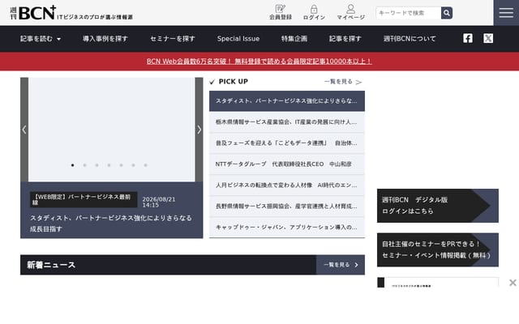Select the highlighted スタディスト PICK UP item

point(287,100)
